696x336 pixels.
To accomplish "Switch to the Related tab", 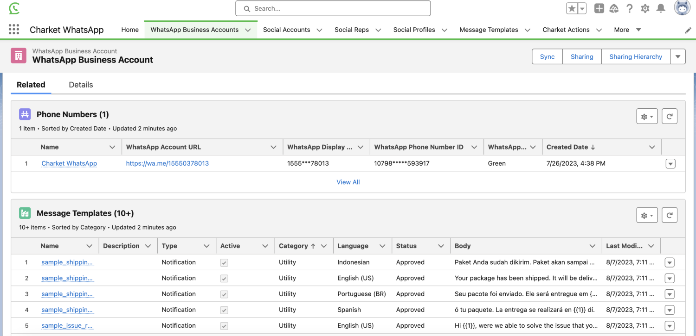I will 31,85.
